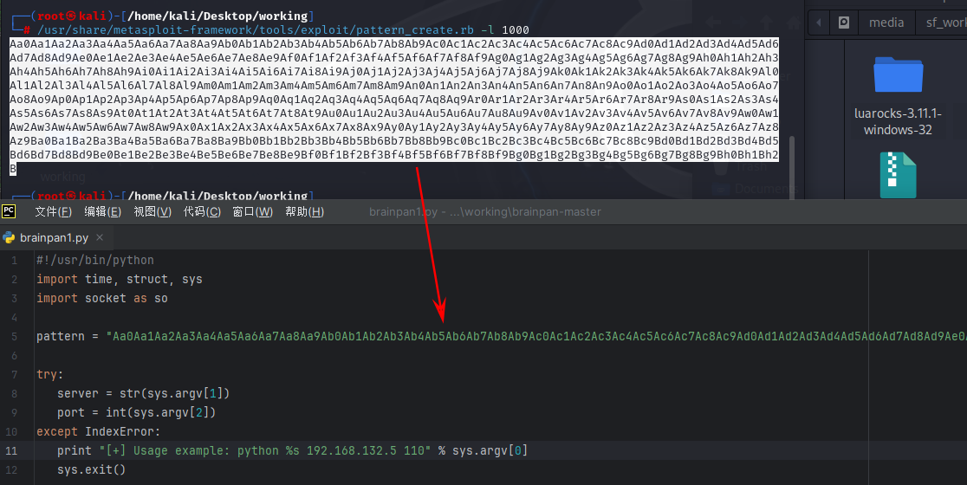Click the shebang line #!/usr/bin/python

(95, 260)
